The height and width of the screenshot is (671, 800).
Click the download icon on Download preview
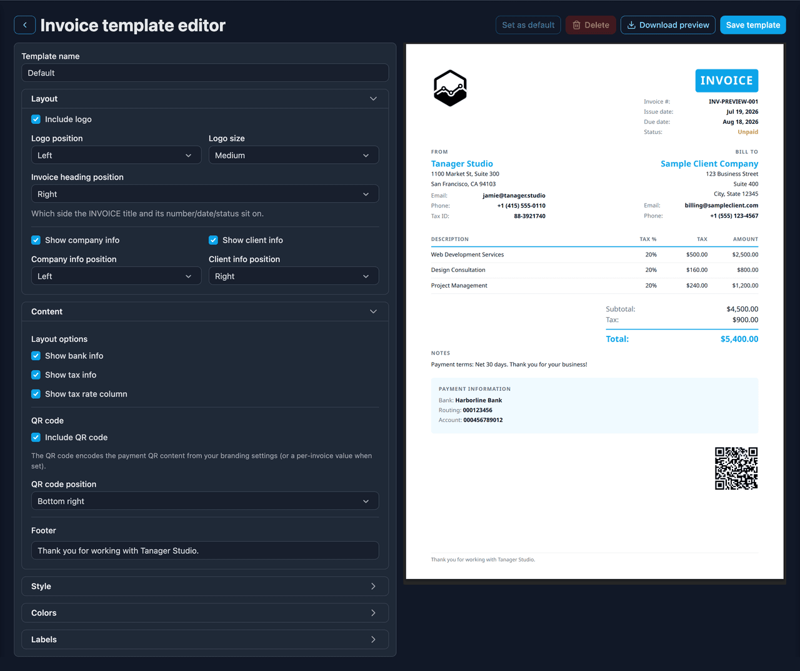(631, 25)
